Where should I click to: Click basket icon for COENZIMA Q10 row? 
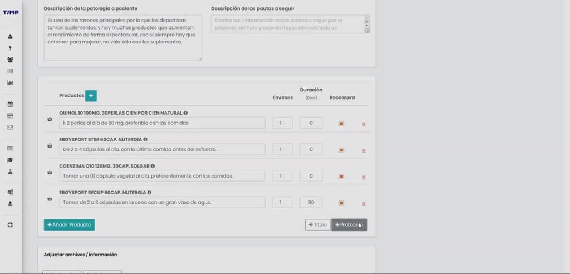point(50,172)
